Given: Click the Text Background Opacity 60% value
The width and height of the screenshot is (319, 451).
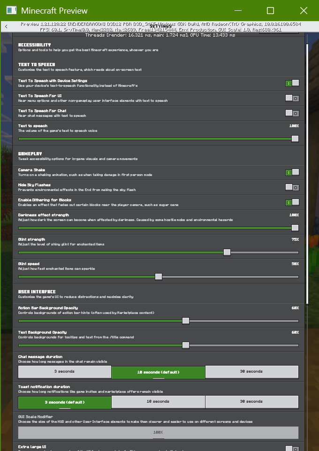Looking at the screenshot, I should pyautogui.click(x=295, y=332).
